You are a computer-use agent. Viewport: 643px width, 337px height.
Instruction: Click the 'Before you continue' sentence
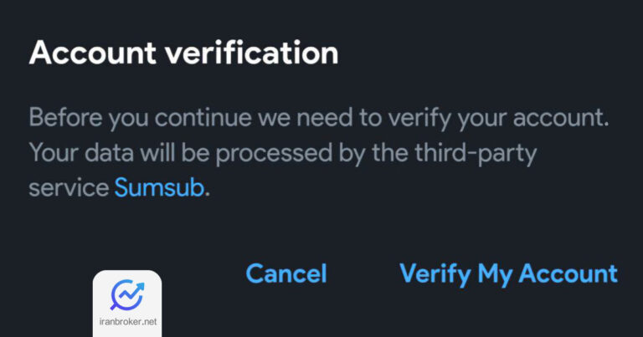pos(319,119)
